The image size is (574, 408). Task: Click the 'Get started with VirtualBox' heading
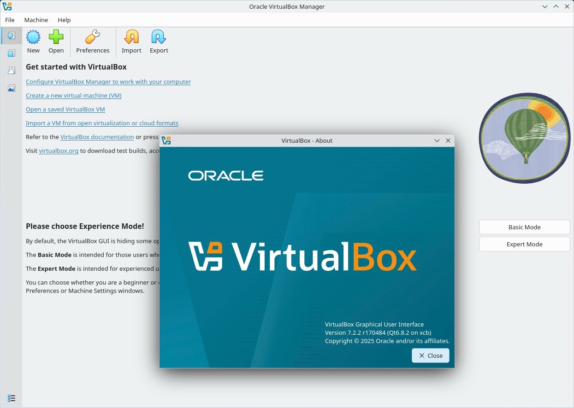tap(76, 67)
